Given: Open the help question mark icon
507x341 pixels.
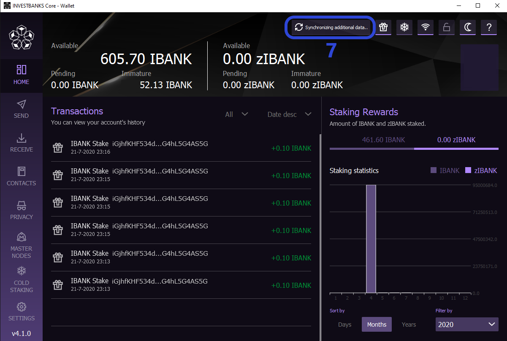Looking at the screenshot, I should coord(489,27).
